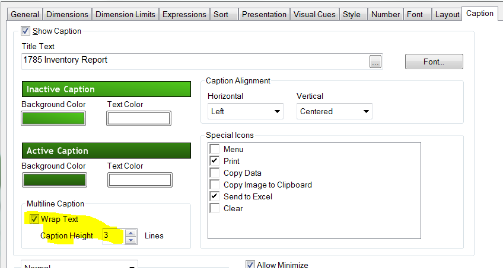Increase Caption Height with up arrow
The height and width of the screenshot is (268, 503).
click(x=132, y=233)
